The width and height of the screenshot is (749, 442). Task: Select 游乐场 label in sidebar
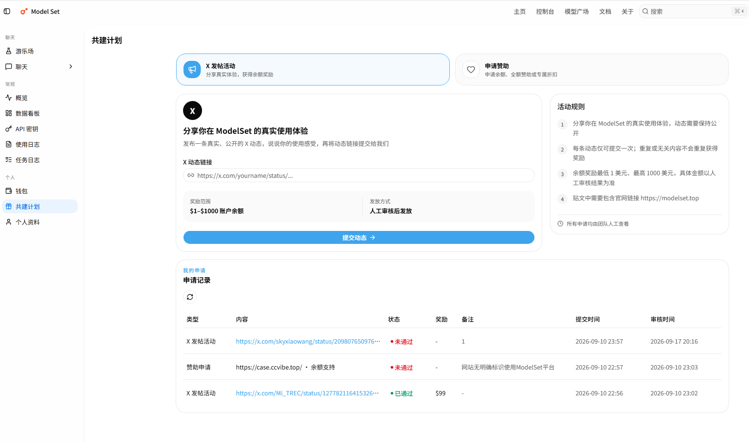25,51
